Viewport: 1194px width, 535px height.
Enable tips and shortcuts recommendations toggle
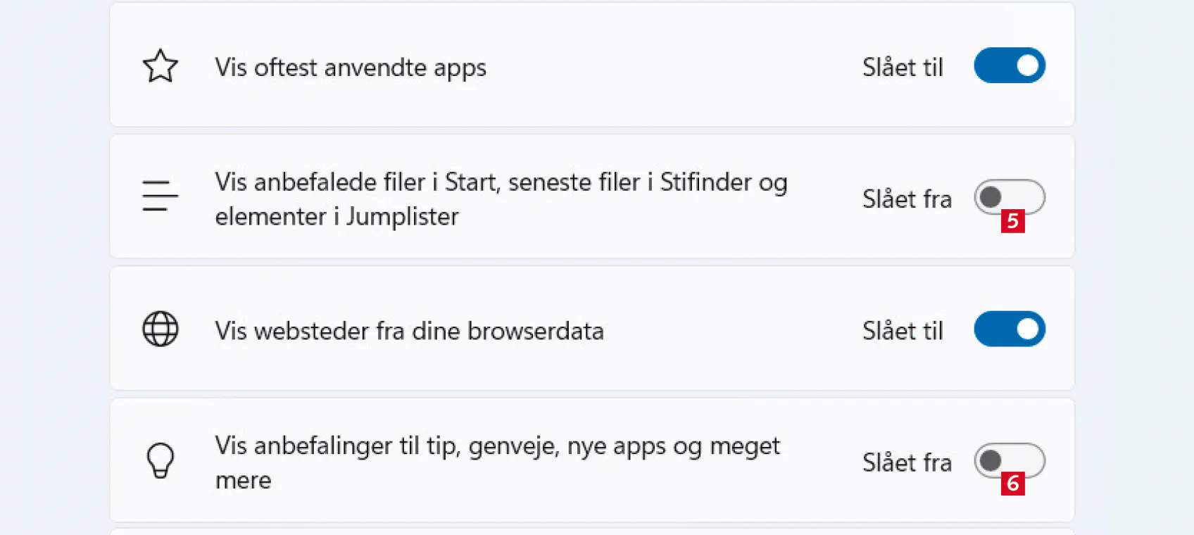tap(1008, 460)
